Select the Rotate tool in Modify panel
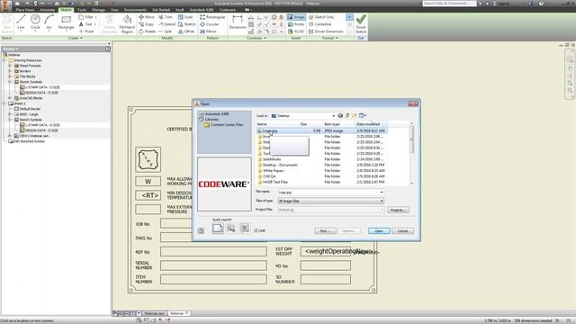 pyautogui.click(x=148, y=31)
